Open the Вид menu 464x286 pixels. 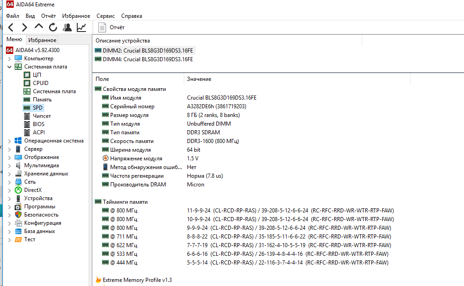tap(30, 16)
